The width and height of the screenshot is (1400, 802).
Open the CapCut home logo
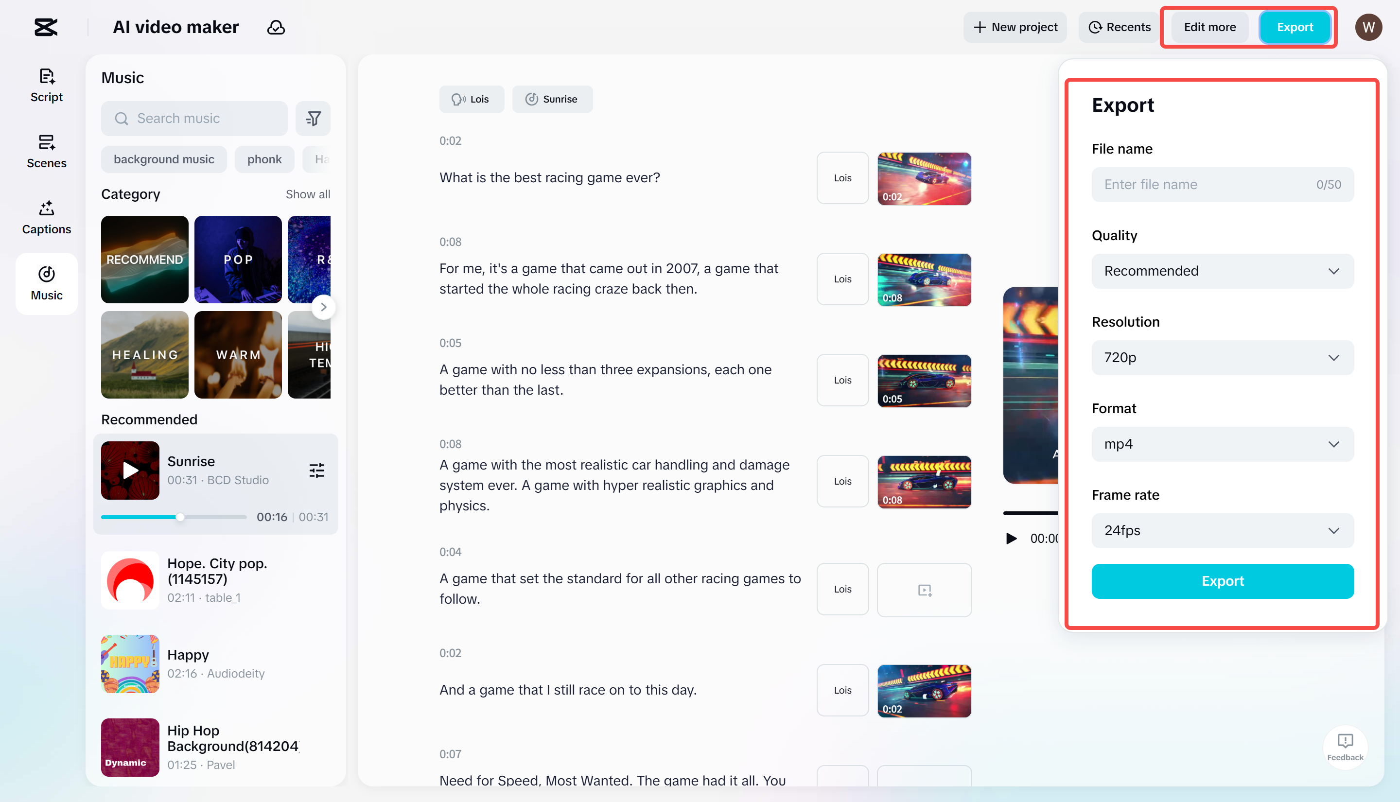[x=46, y=27]
